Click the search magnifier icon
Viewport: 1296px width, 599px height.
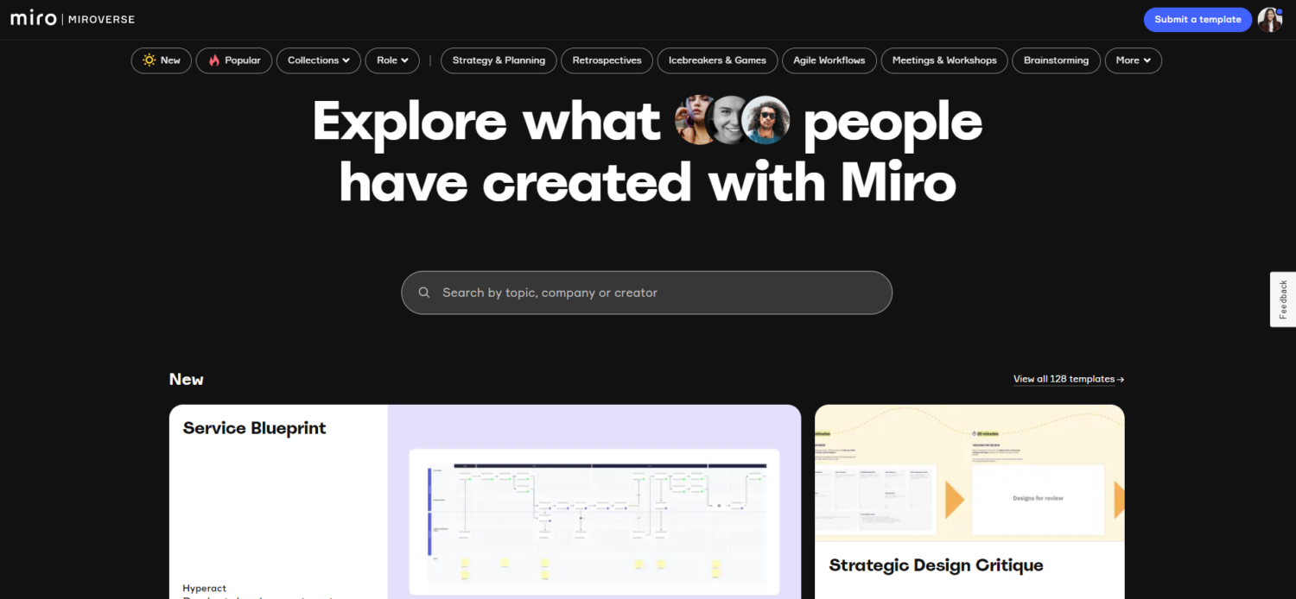(x=424, y=293)
